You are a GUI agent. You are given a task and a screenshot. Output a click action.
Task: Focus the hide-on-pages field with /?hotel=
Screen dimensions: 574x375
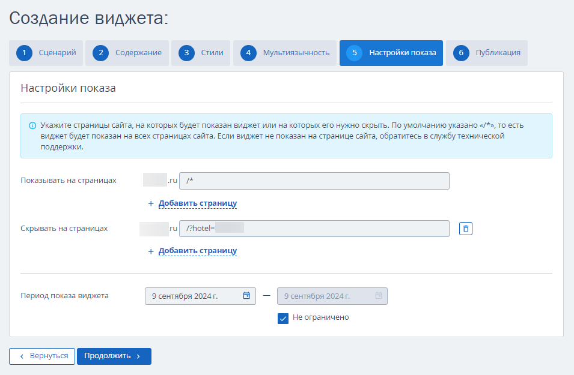pyautogui.click(x=314, y=229)
